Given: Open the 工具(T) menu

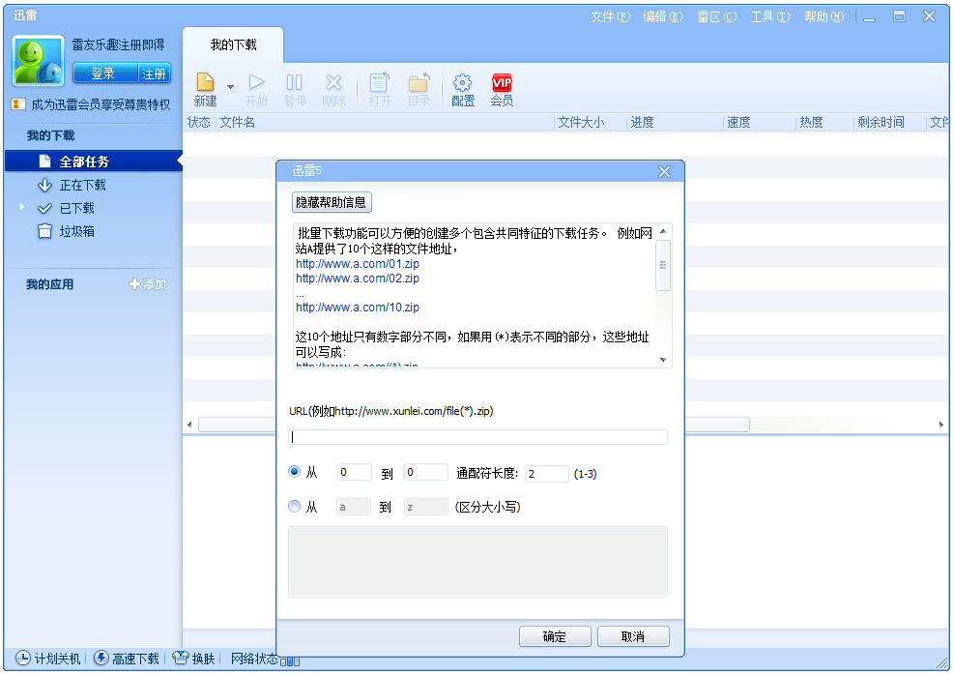Looking at the screenshot, I should [x=769, y=16].
